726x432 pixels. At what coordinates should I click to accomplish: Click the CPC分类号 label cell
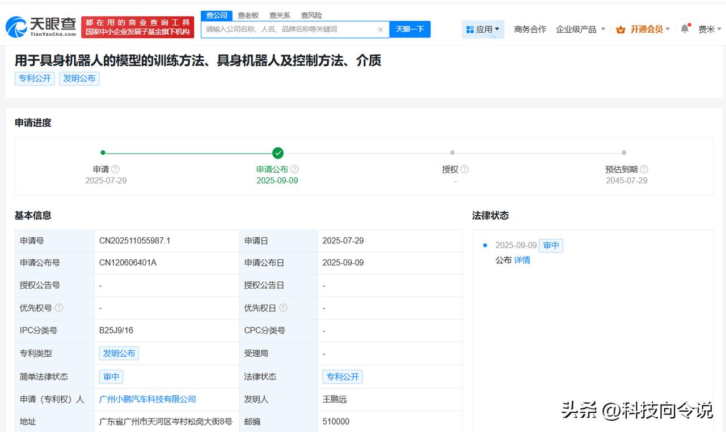[278, 331]
